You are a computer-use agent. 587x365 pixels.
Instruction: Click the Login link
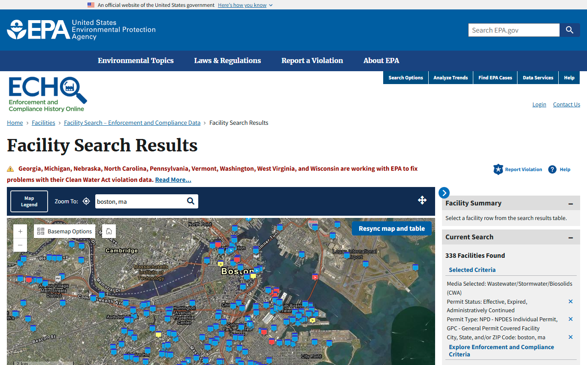(x=539, y=104)
